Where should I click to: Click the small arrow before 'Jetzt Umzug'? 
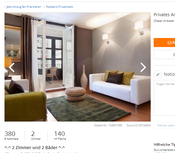[x=5, y=7]
